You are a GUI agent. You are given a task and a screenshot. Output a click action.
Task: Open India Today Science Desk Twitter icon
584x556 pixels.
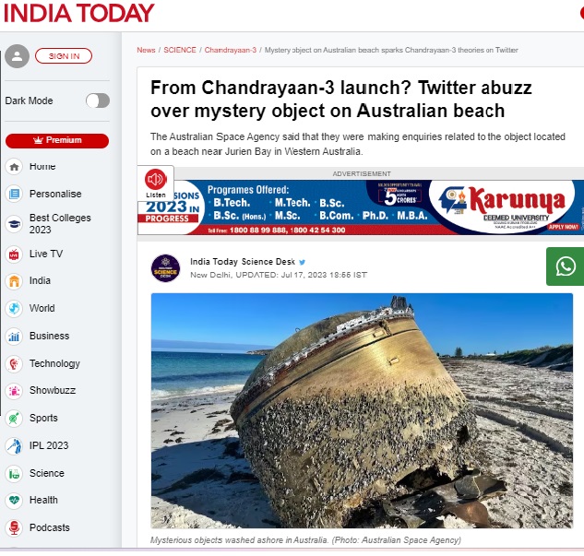click(302, 262)
